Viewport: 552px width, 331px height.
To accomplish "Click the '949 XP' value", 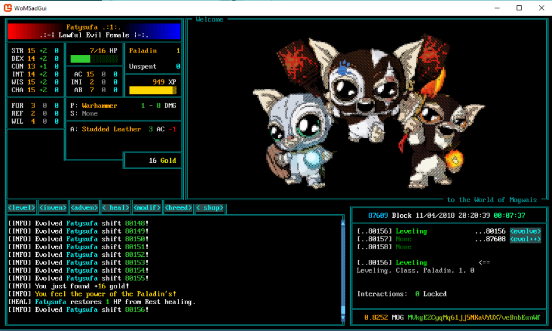I will [165, 82].
